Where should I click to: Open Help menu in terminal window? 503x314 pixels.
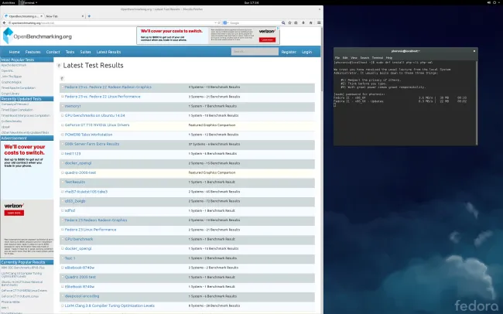(x=389, y=58)
